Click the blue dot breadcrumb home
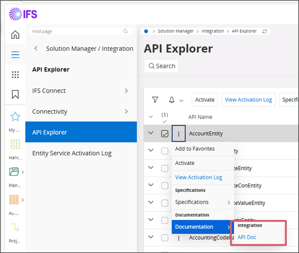The height and width of the screenshot is (253, 299). click(x=146, y=31)
